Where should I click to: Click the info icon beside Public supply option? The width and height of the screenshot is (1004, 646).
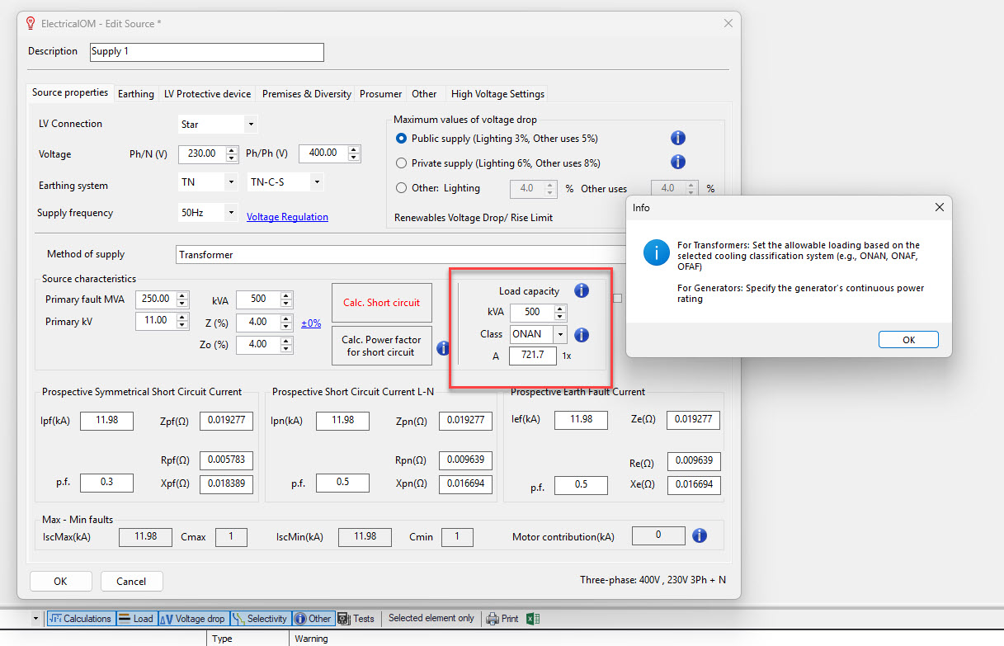click(677, 138)
